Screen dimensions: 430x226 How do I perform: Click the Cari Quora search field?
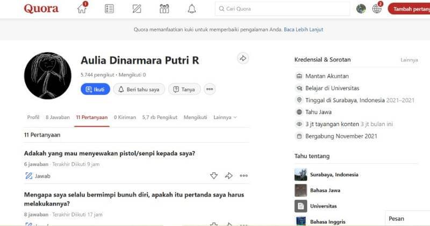(282, 9)
